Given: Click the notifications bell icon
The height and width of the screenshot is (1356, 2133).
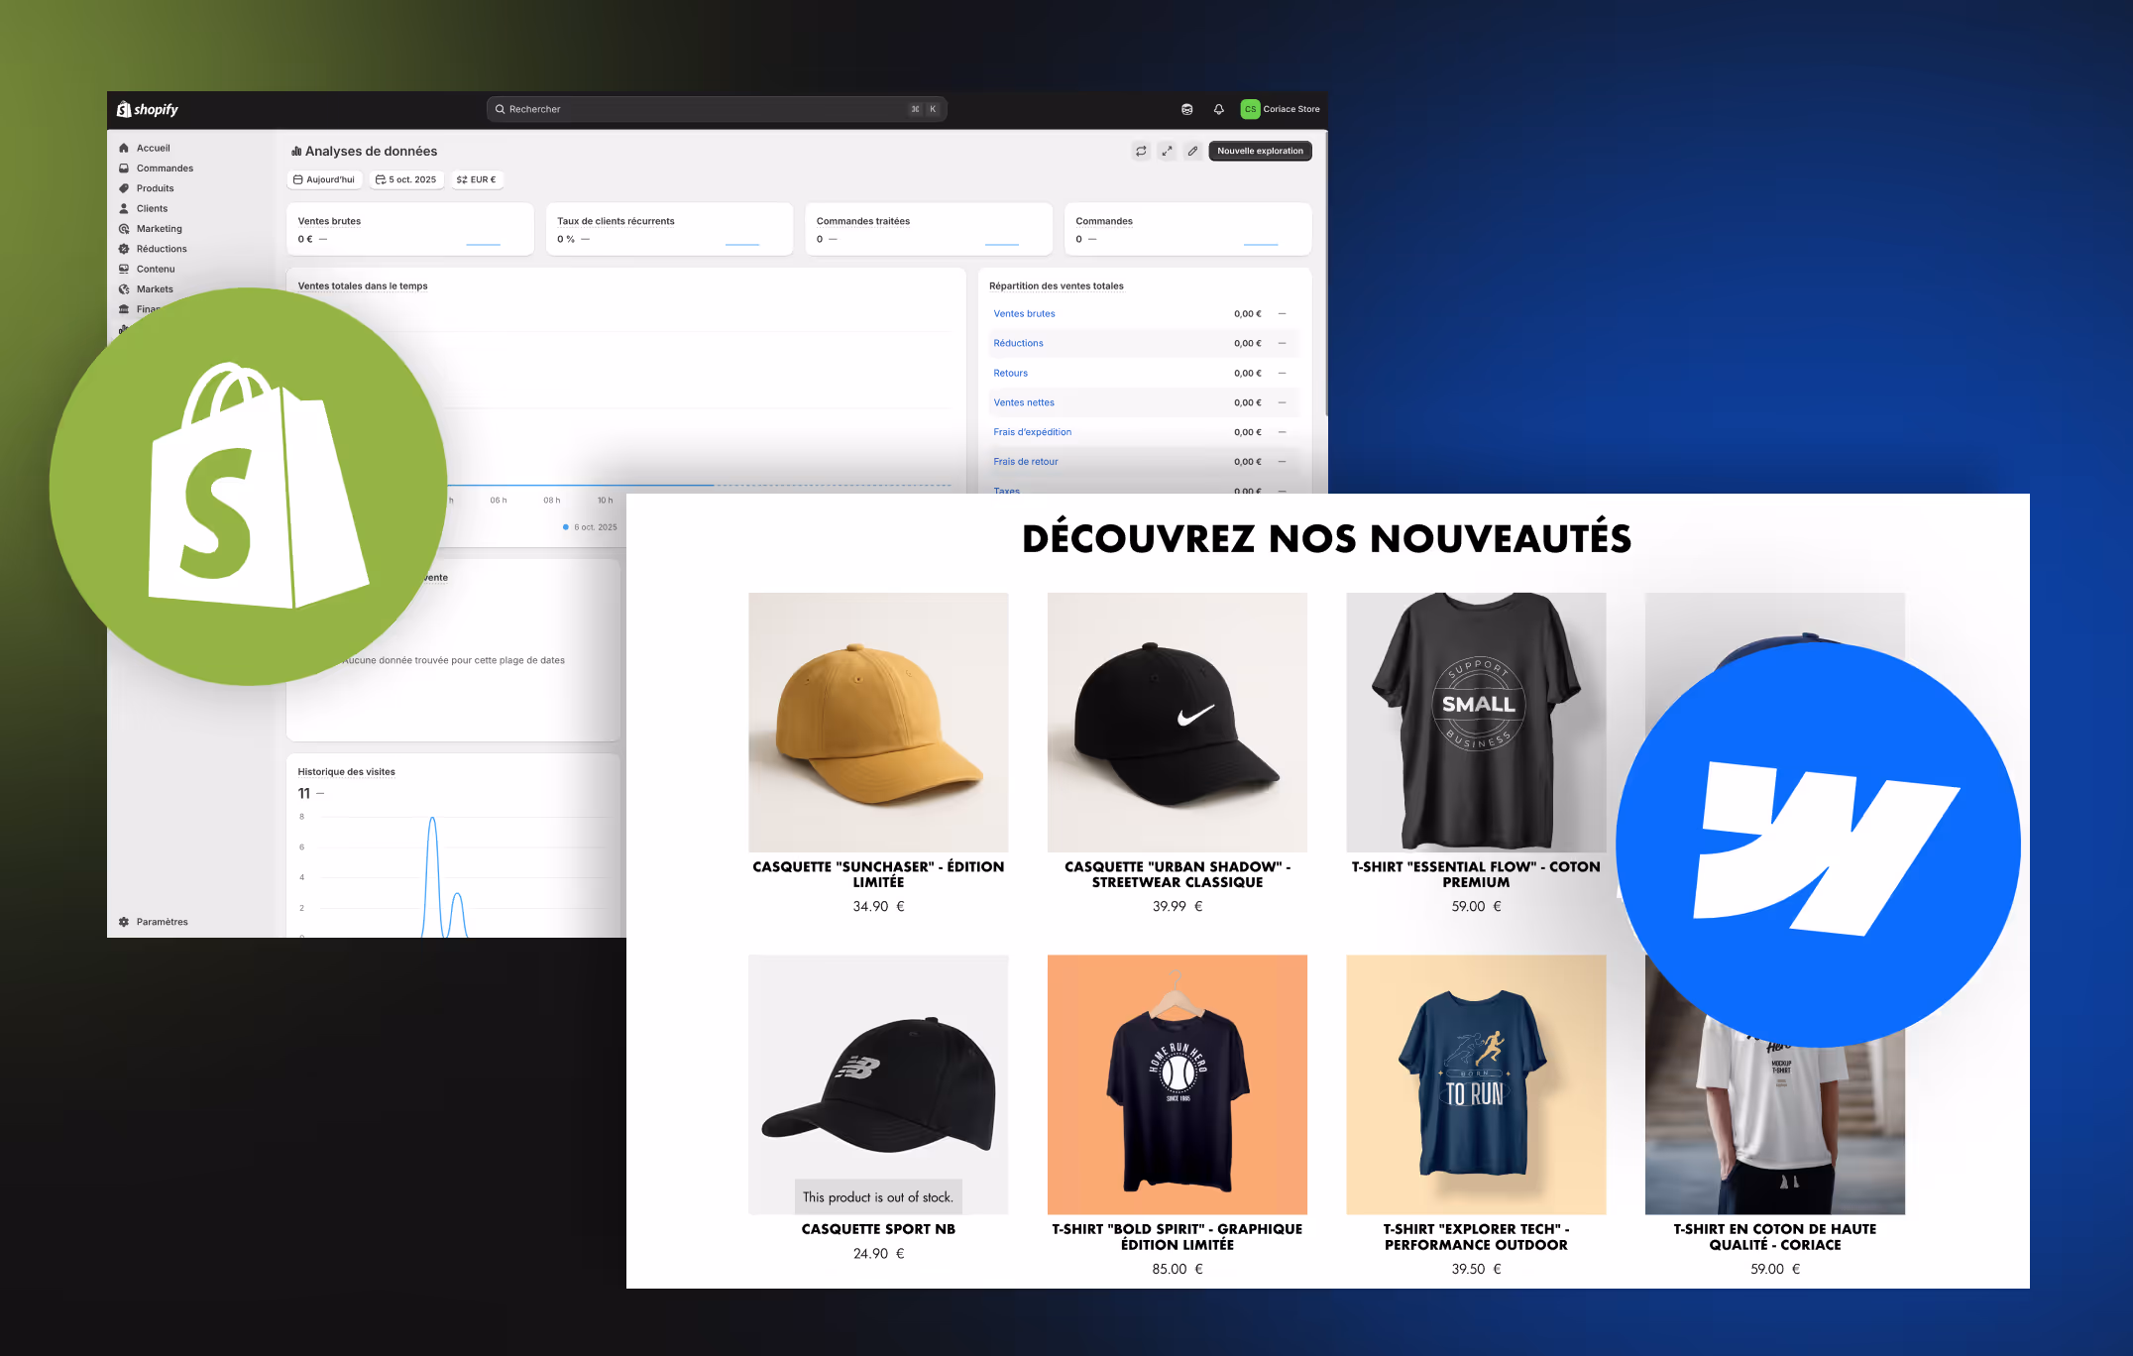Looking at the screenshot, I should coord(1218,109).
